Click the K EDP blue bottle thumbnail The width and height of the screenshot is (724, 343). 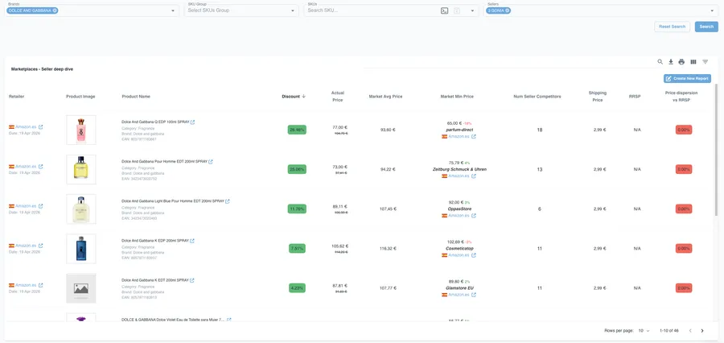81,249
